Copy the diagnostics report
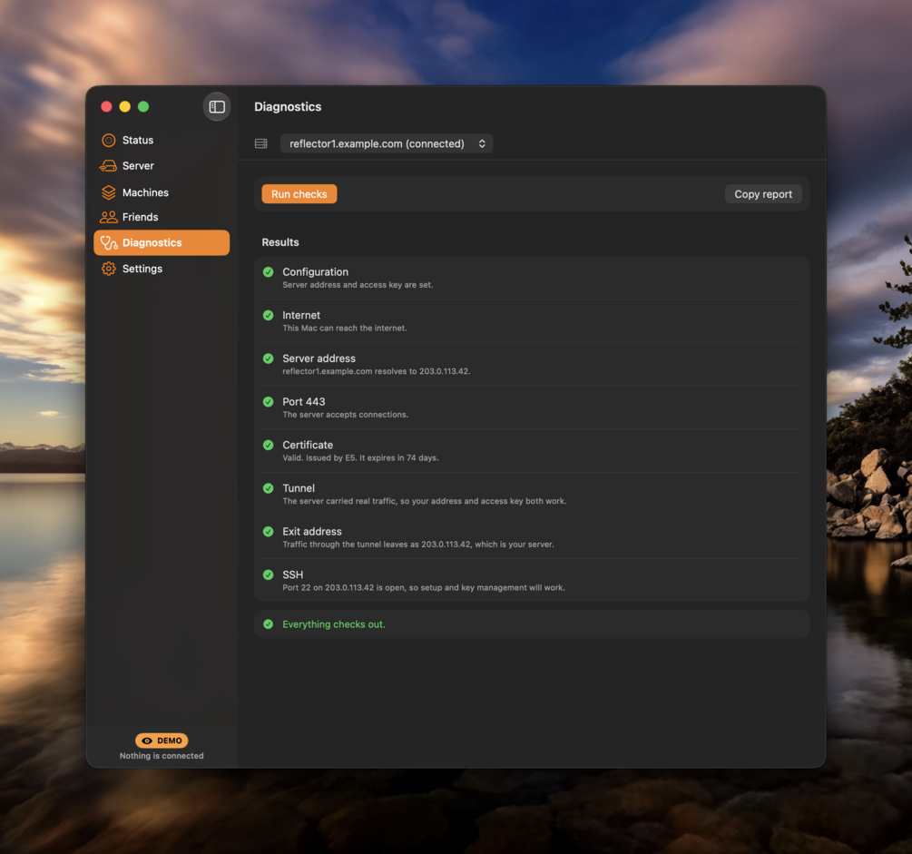912x854 pixels. [762, 194]
